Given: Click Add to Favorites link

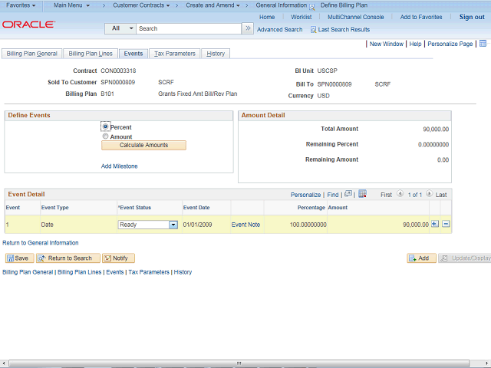Looking at the screenshot, I should point(421,17).
